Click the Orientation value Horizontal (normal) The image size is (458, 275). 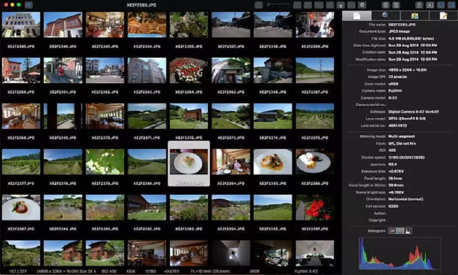point(406,199)
